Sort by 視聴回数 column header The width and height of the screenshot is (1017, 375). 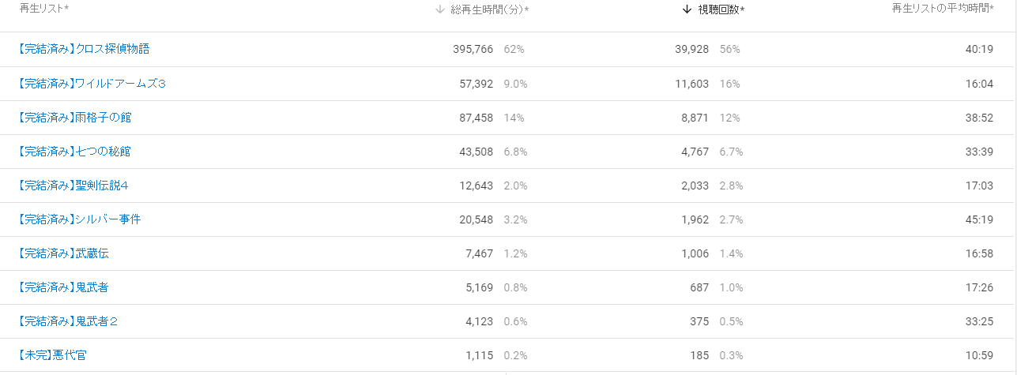(x=721, y=9)
